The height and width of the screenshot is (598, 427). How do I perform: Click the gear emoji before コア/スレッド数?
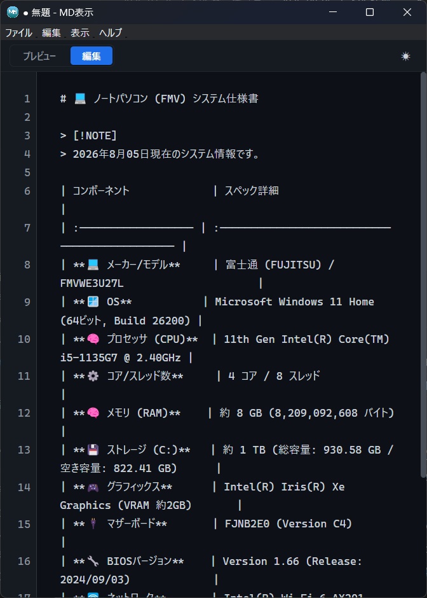(x=93, y=375)
